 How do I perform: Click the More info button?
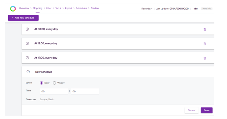click(x=207, y=9)
